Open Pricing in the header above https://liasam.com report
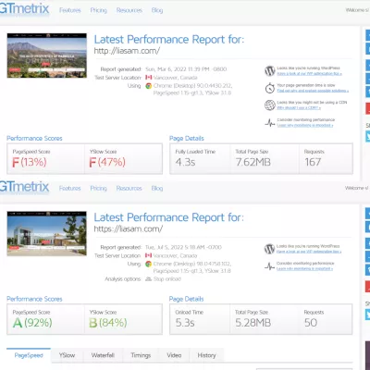370x370 pixels. coord(98,188)
